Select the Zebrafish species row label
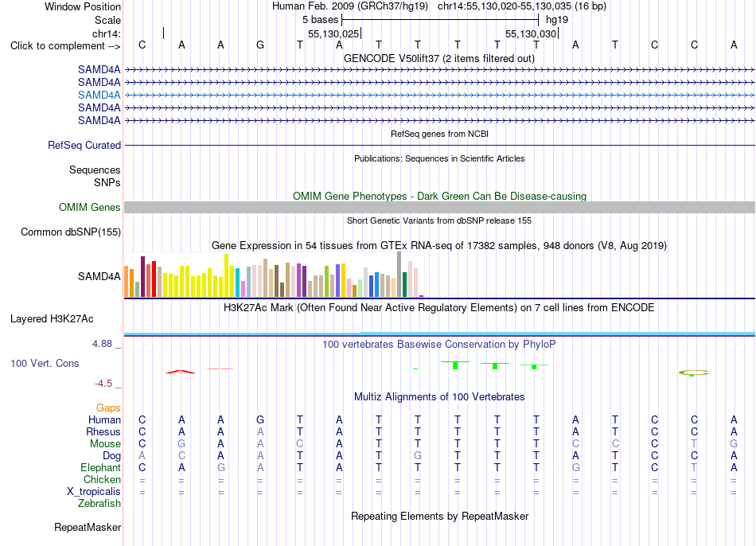 point(99,503)
